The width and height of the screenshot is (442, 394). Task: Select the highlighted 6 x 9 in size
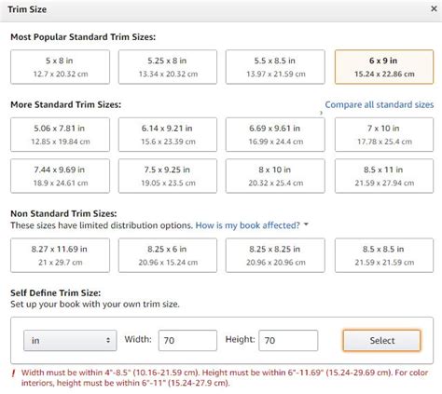click(384, 67)
